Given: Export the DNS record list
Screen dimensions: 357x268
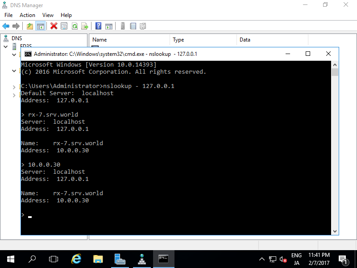Looking at the screenshot, I should 84,25.
